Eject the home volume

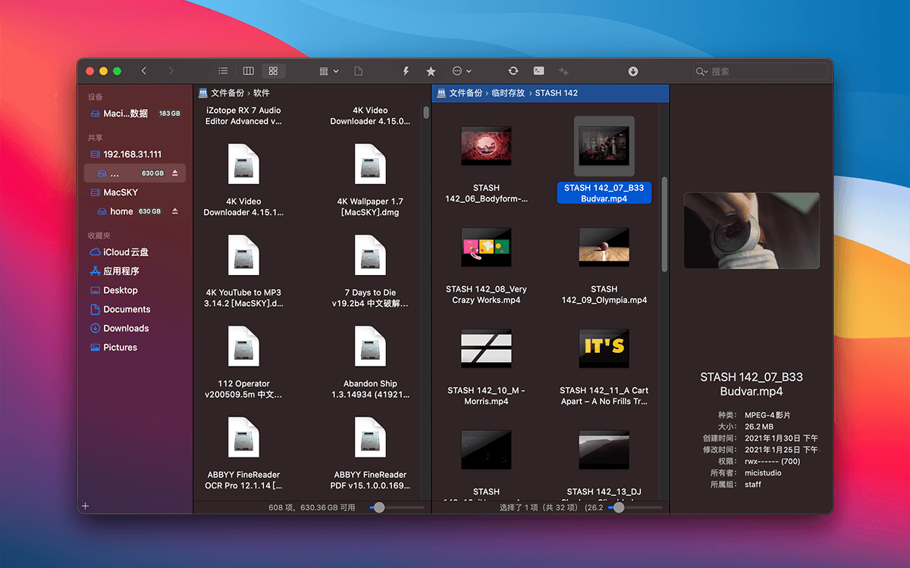175,211
